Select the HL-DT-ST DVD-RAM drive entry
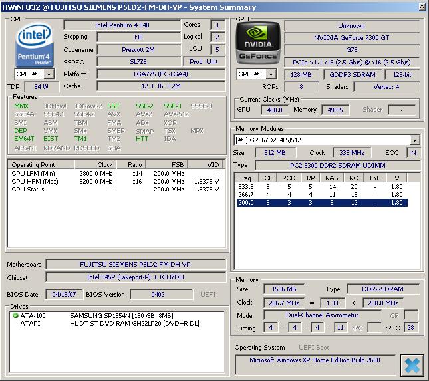 pos(117,324)
